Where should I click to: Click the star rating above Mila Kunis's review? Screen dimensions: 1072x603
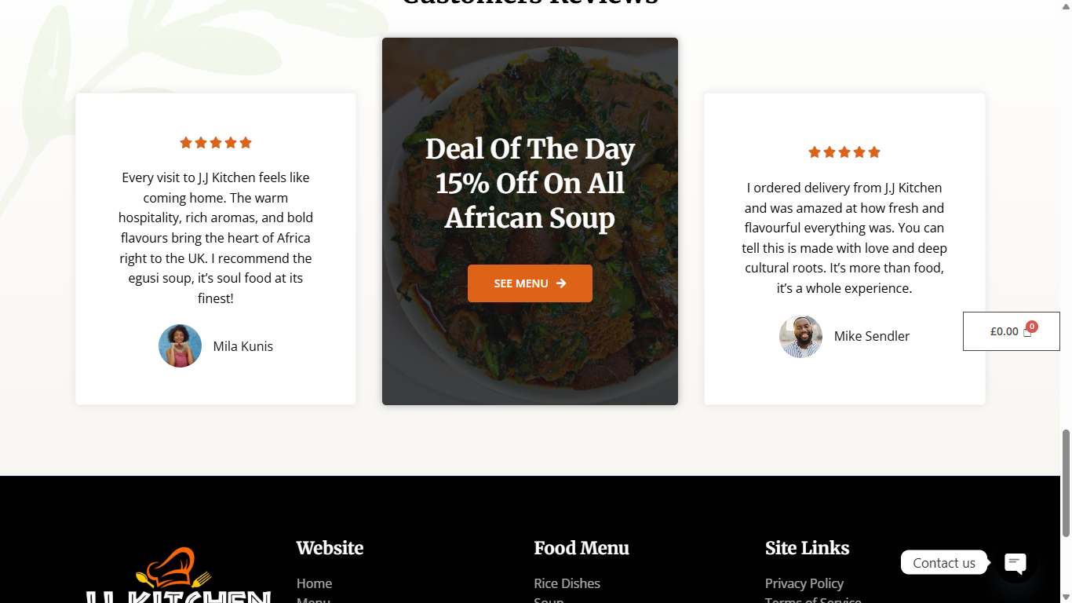pos(216,143)
